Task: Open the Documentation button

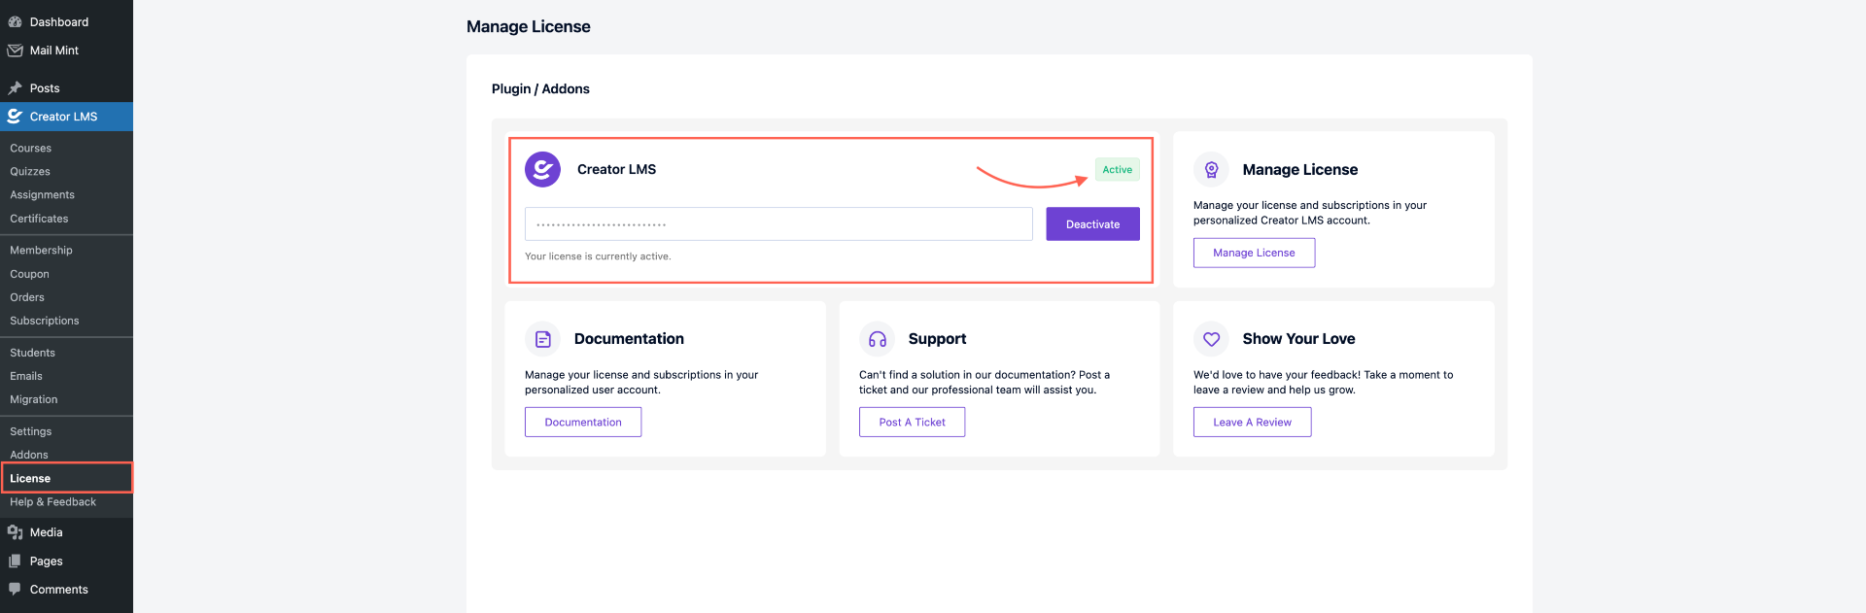Action: click(x=582, y=423)
